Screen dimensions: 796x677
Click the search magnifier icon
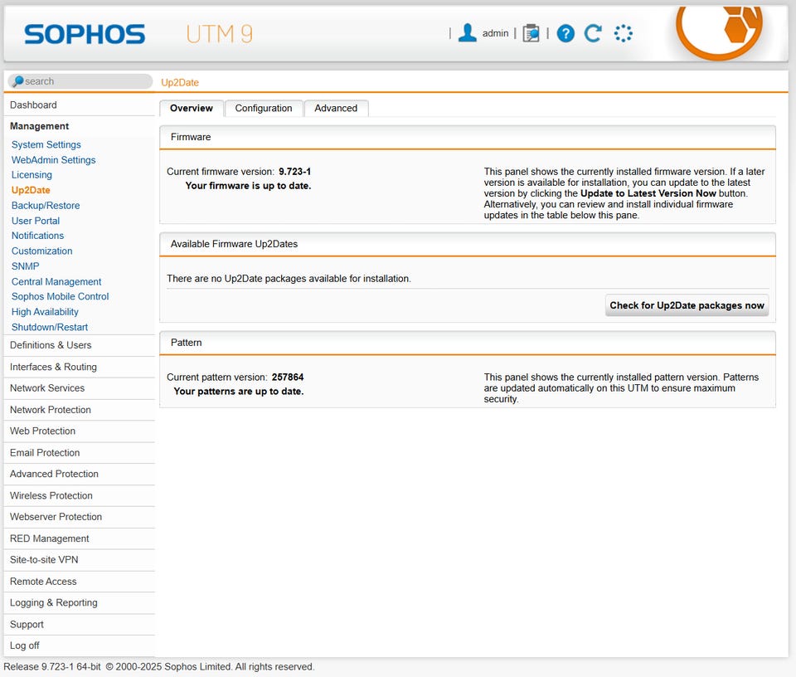click(x=18, y=81)
